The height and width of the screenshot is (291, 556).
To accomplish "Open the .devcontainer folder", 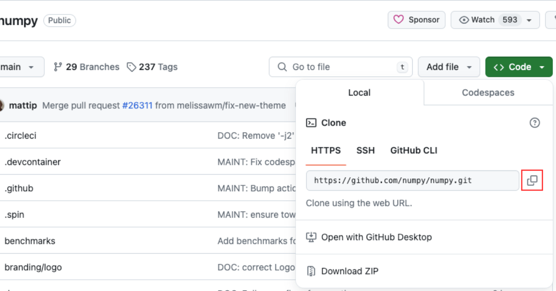I will pos(33,162).
